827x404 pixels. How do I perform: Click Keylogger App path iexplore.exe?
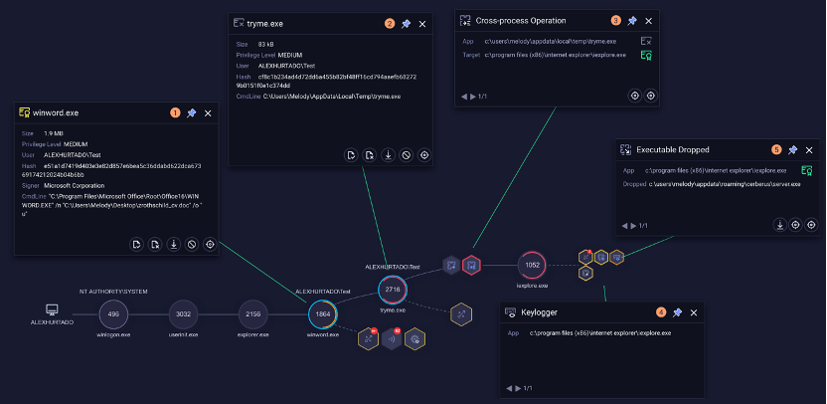click(x=600, y=333)
